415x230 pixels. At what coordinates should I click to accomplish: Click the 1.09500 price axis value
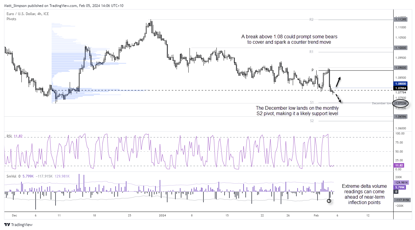coord(401,58)
